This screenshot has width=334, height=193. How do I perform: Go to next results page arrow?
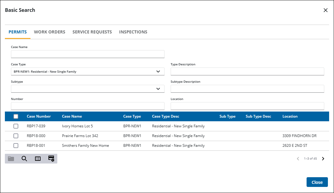323,159
